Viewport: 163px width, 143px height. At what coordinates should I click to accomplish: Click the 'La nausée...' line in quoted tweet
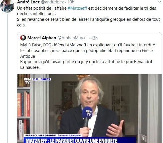31,67
